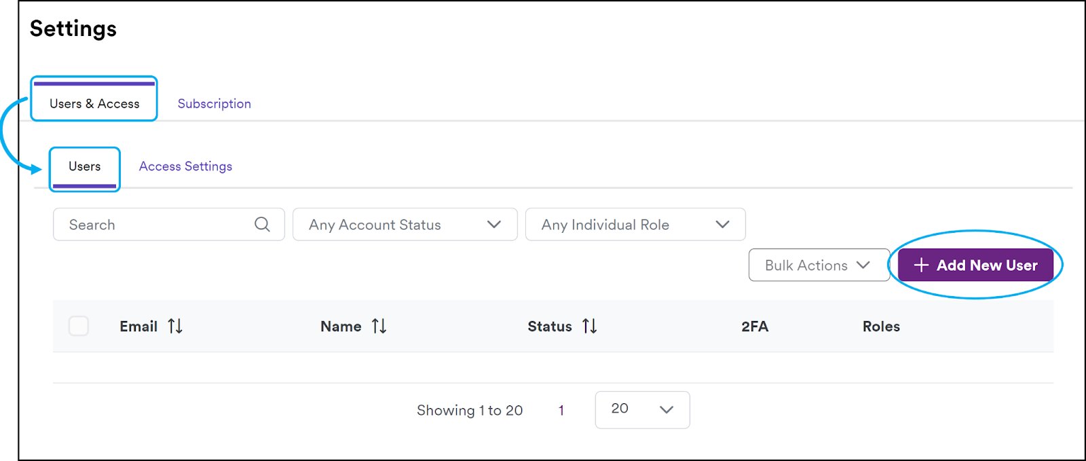Image resolution: width=1086 pixels, height=461 pixels.
Task: Open the 20 per page dropdown
Action: [642, 409]
